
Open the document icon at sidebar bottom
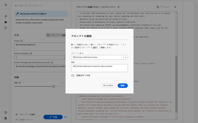click(6, 118)
